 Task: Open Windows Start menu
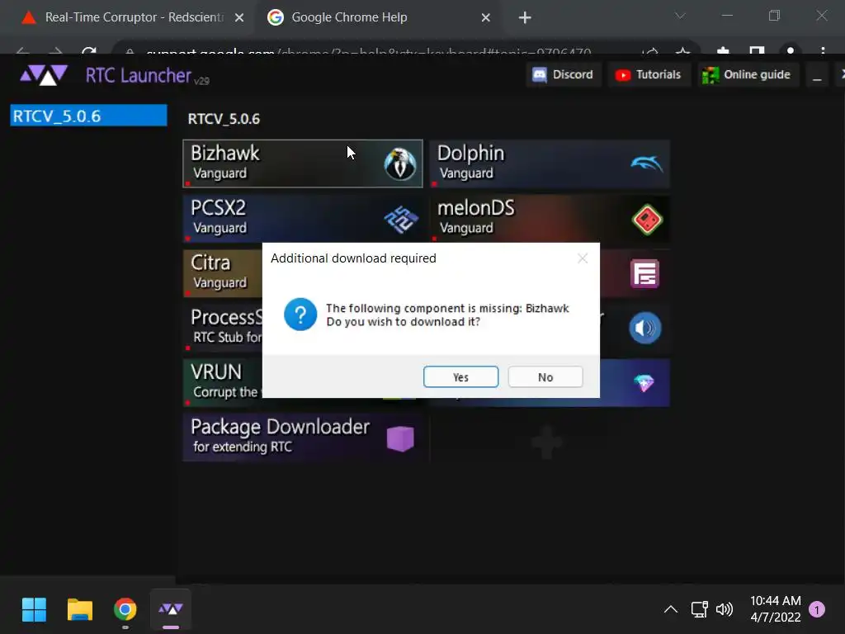(34, 610)
